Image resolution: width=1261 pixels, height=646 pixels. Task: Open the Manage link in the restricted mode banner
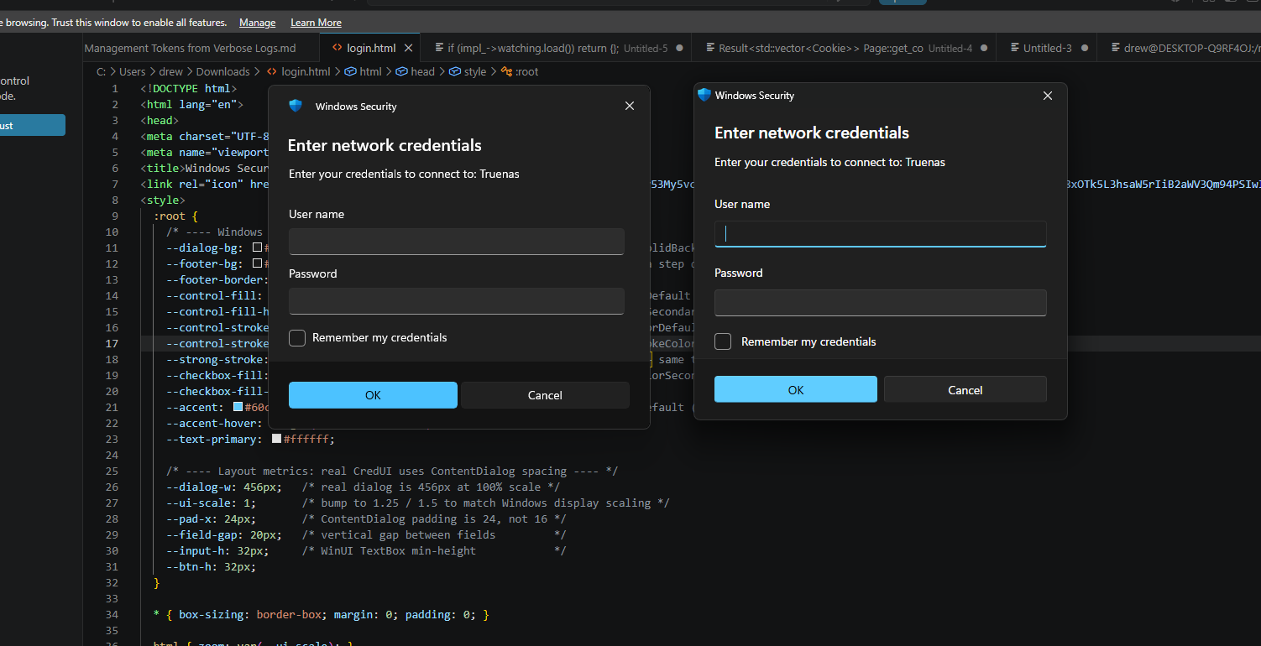tap(257, 23)
